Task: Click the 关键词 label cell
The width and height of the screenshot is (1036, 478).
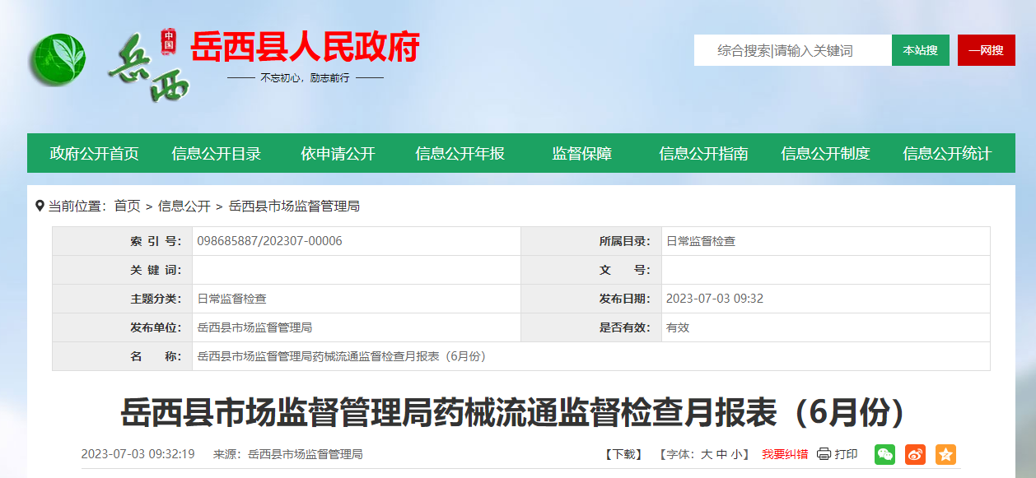Action: (123, 270)
